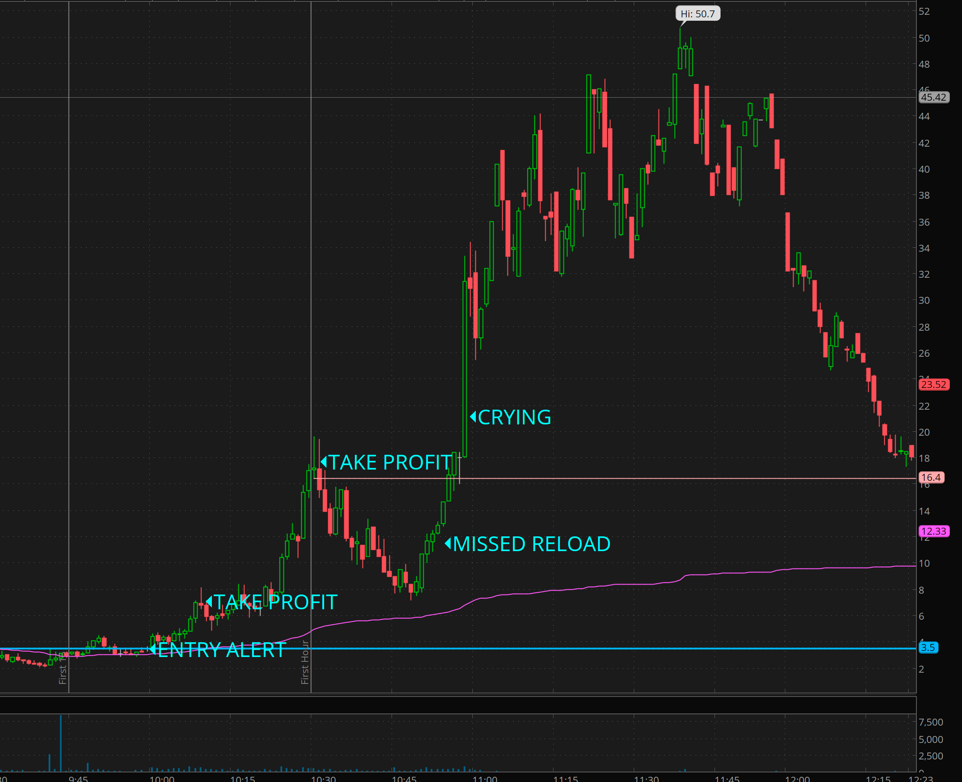962x782 pixels.
Task: Click the 11:00 label on time axis
Action: click(x=485, y=779)
